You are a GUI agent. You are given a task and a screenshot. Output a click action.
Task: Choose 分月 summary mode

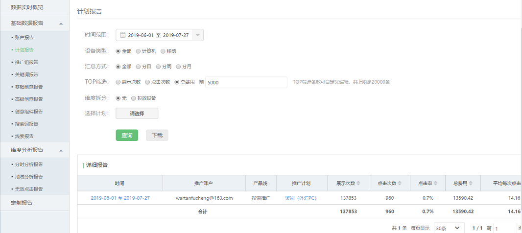click(178, 67)
